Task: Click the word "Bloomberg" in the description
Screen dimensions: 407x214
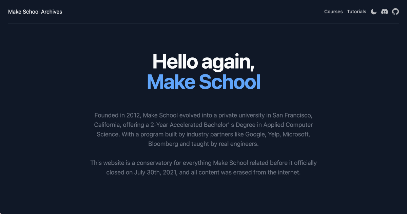Action: pos(163,144)
